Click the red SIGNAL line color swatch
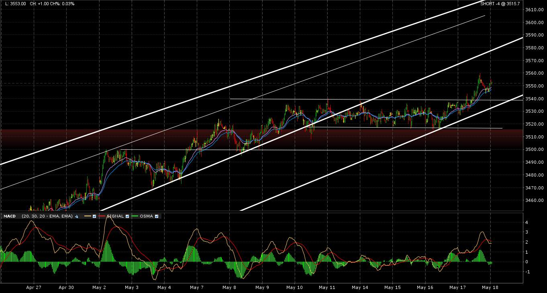Viewport: 547px width, 293px height. tap(102, 216)
